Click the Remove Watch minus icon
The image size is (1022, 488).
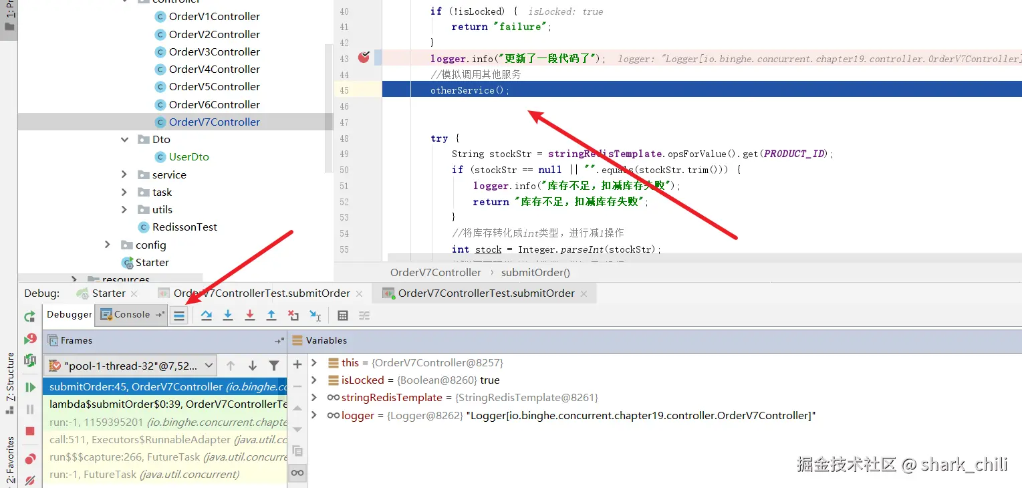pos(297,386)
